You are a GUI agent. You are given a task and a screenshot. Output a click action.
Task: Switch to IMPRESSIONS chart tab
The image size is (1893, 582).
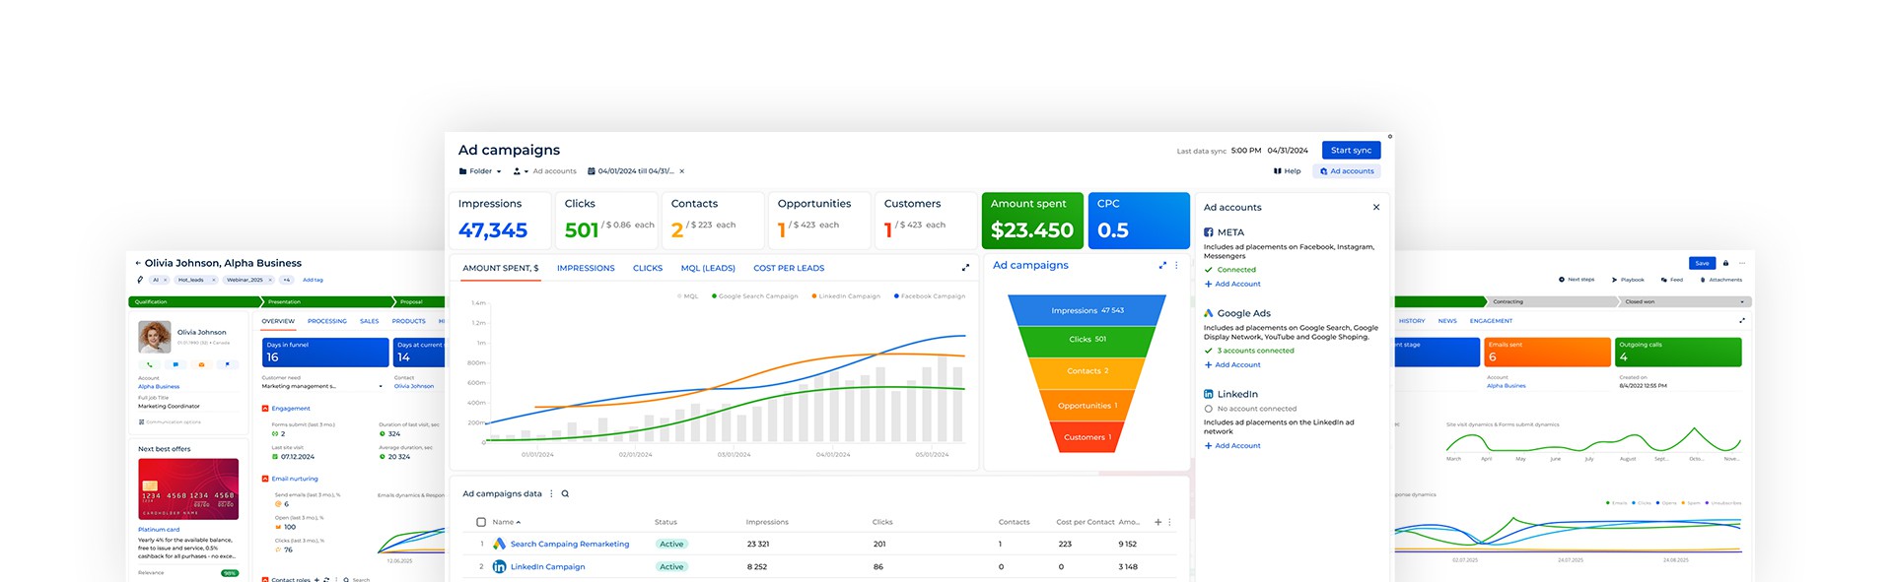586,268
